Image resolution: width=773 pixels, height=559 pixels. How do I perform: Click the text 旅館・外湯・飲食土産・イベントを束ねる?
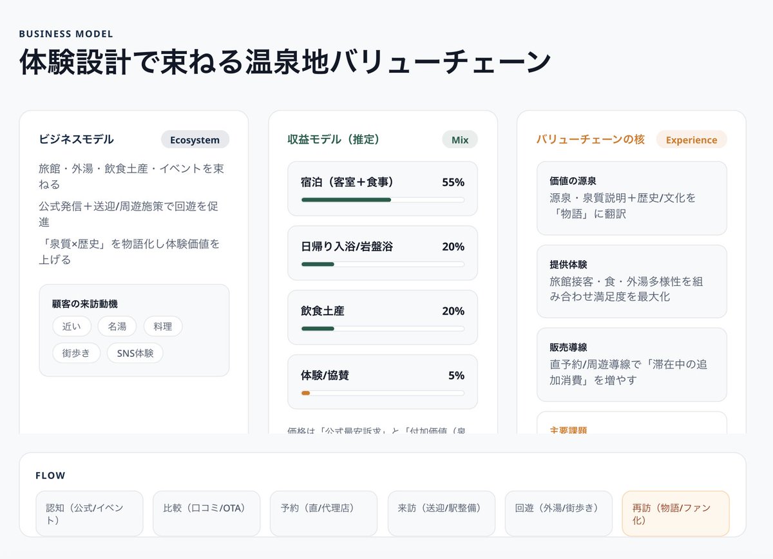click(x=131, y=176)
